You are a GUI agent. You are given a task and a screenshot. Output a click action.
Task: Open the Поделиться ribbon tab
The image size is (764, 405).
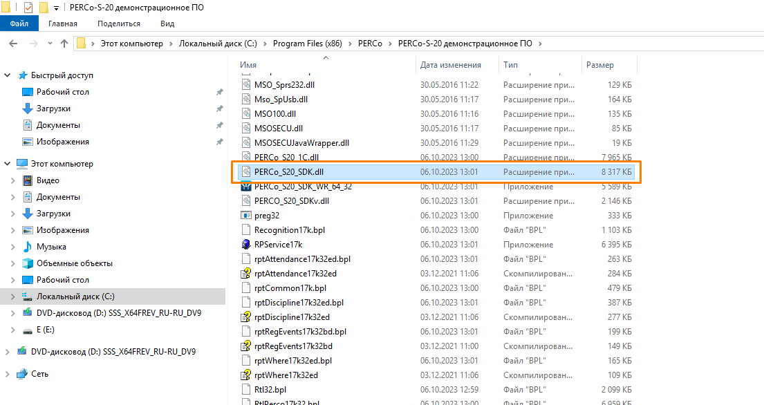119,23
